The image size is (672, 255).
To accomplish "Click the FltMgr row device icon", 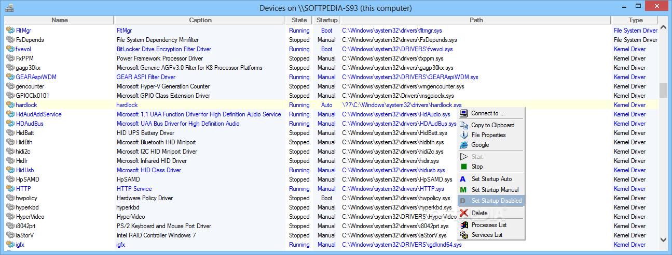I will pos(10,31).
